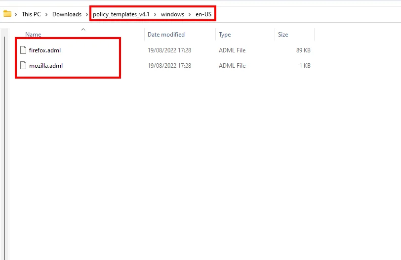Click the 89 KB size cell
This screenshot has width=401, height=260.
pyautogui.click(x=303, y=50)
